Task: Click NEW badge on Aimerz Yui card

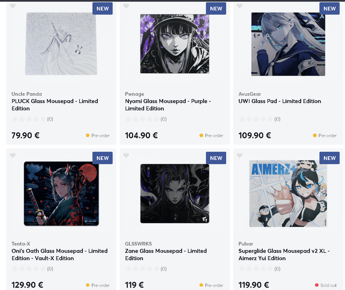Action: [330, 158]
